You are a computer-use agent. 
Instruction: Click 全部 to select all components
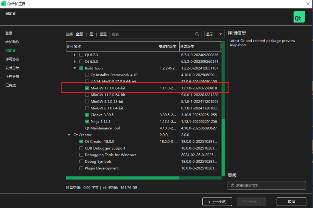[79, 34]
